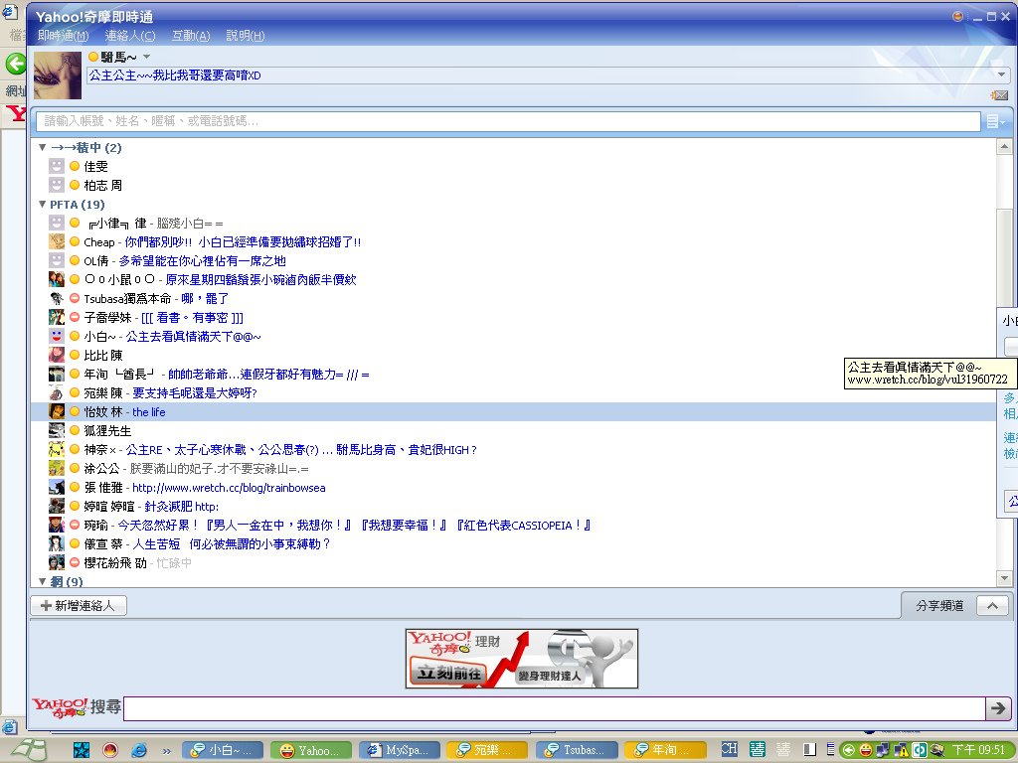Image resolution: width=1018 pixels, height=763 pixels.
Task: Click the avatar of 櫻花紛飛 劭
Action: [x=57, y=562]
